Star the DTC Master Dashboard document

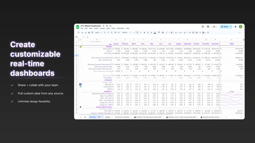pos(104,26)
